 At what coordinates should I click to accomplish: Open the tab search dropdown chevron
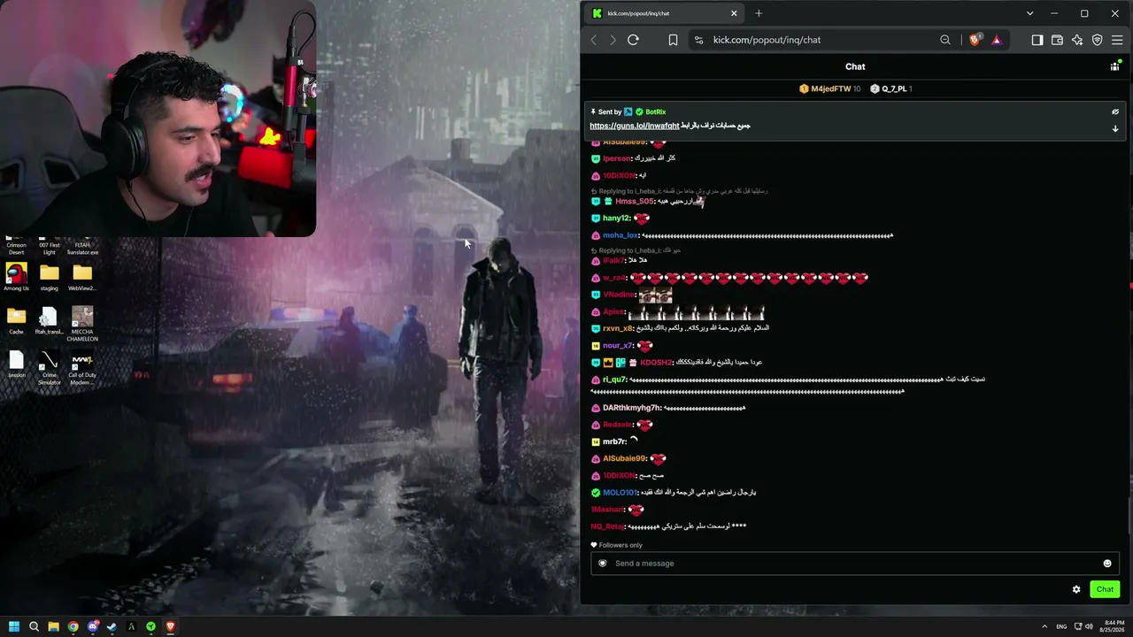1029,13
